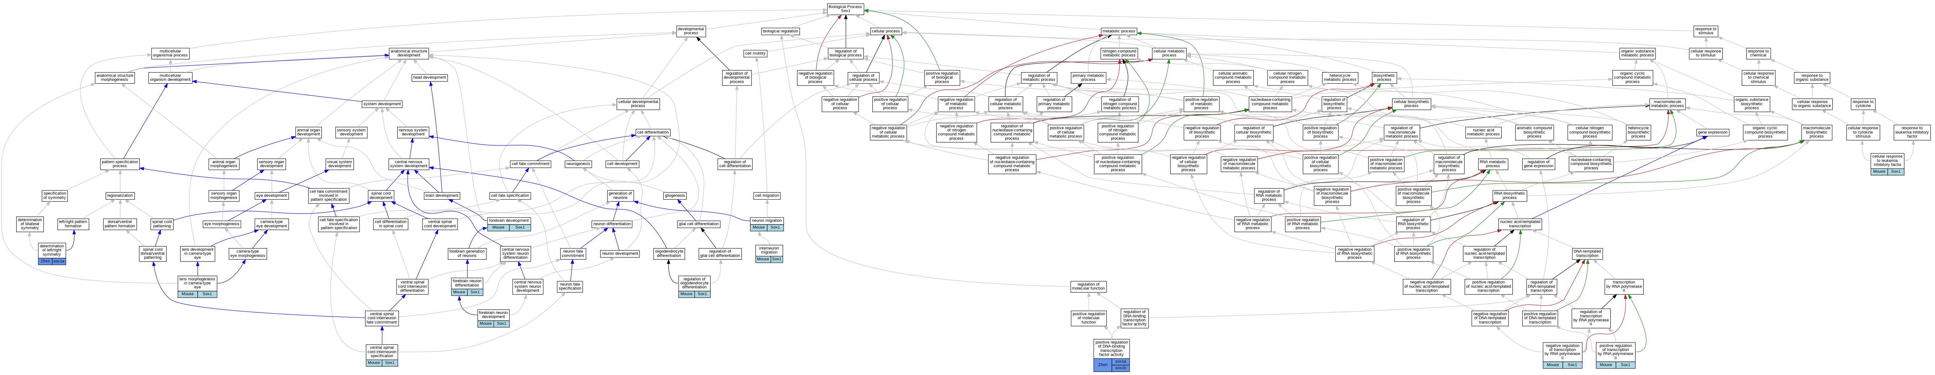Click the 'DNA-templated transcription' node
The height and width of the screenshot is (375, 1935).
tap(1587, 254)
